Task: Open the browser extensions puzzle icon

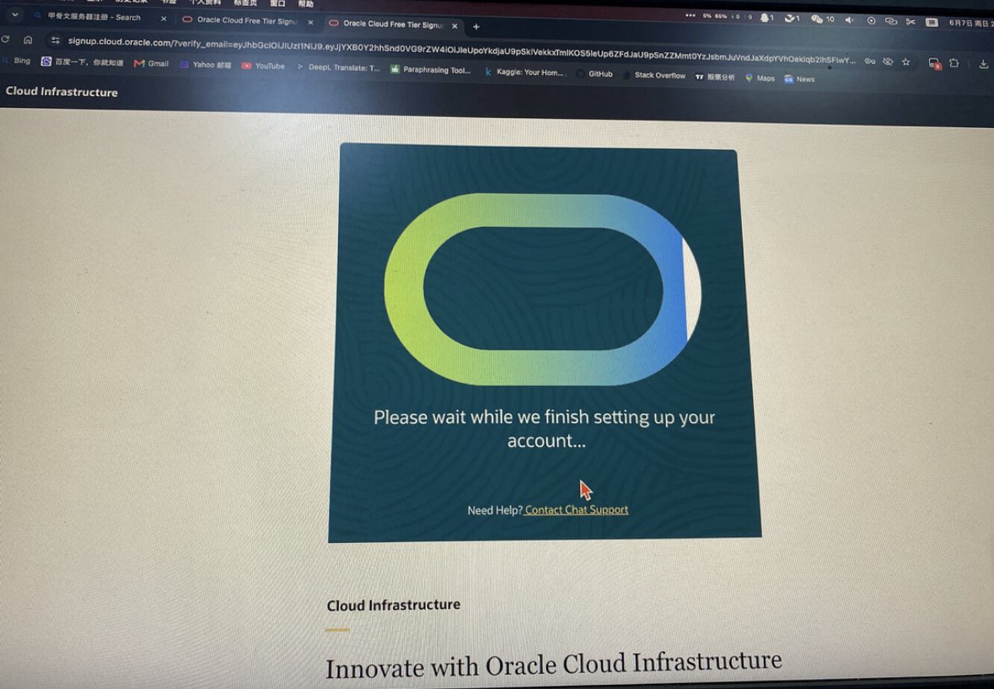Action: click(954, 62)
